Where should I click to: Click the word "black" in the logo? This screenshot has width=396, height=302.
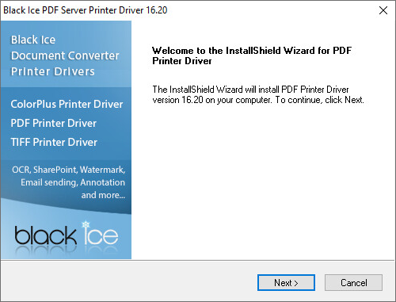(45, 235)
